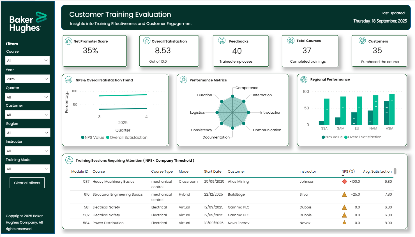
Task: Click the "Power Distribution" course cell
Action: click(x=108, y=223)
